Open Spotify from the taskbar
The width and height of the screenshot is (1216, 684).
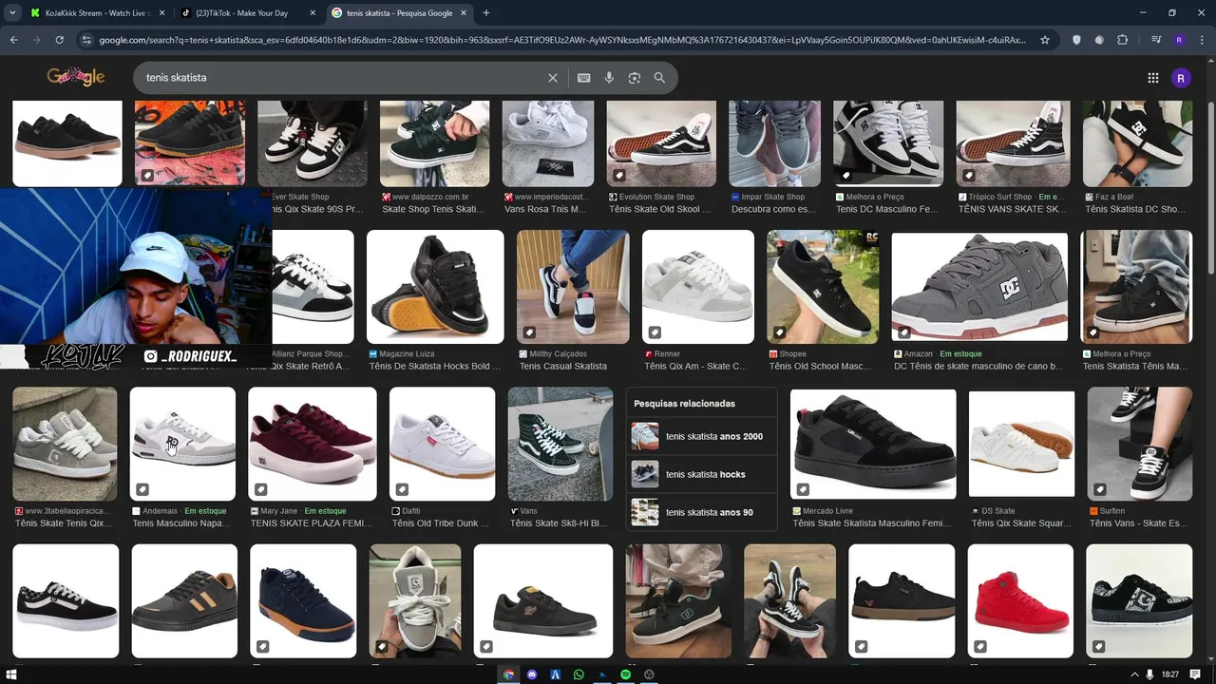click(x=626, y=674)
